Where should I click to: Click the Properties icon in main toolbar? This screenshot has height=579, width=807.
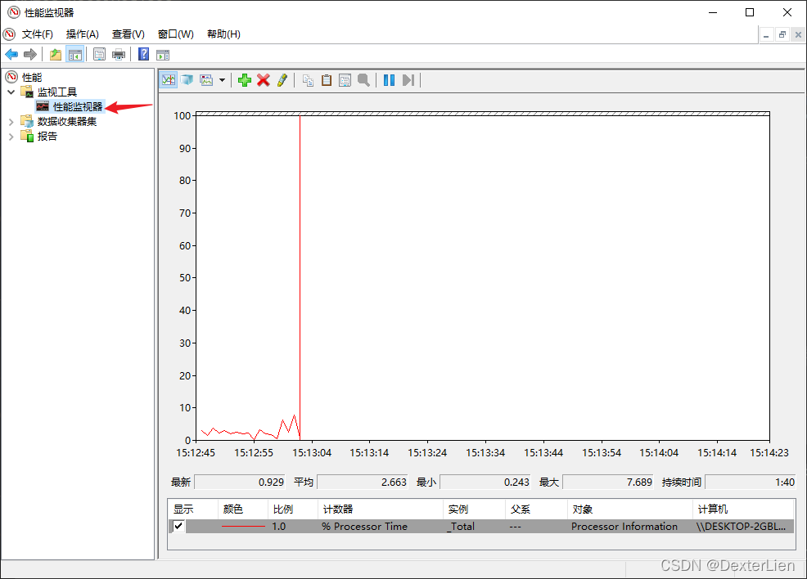[x=99, y=54]
